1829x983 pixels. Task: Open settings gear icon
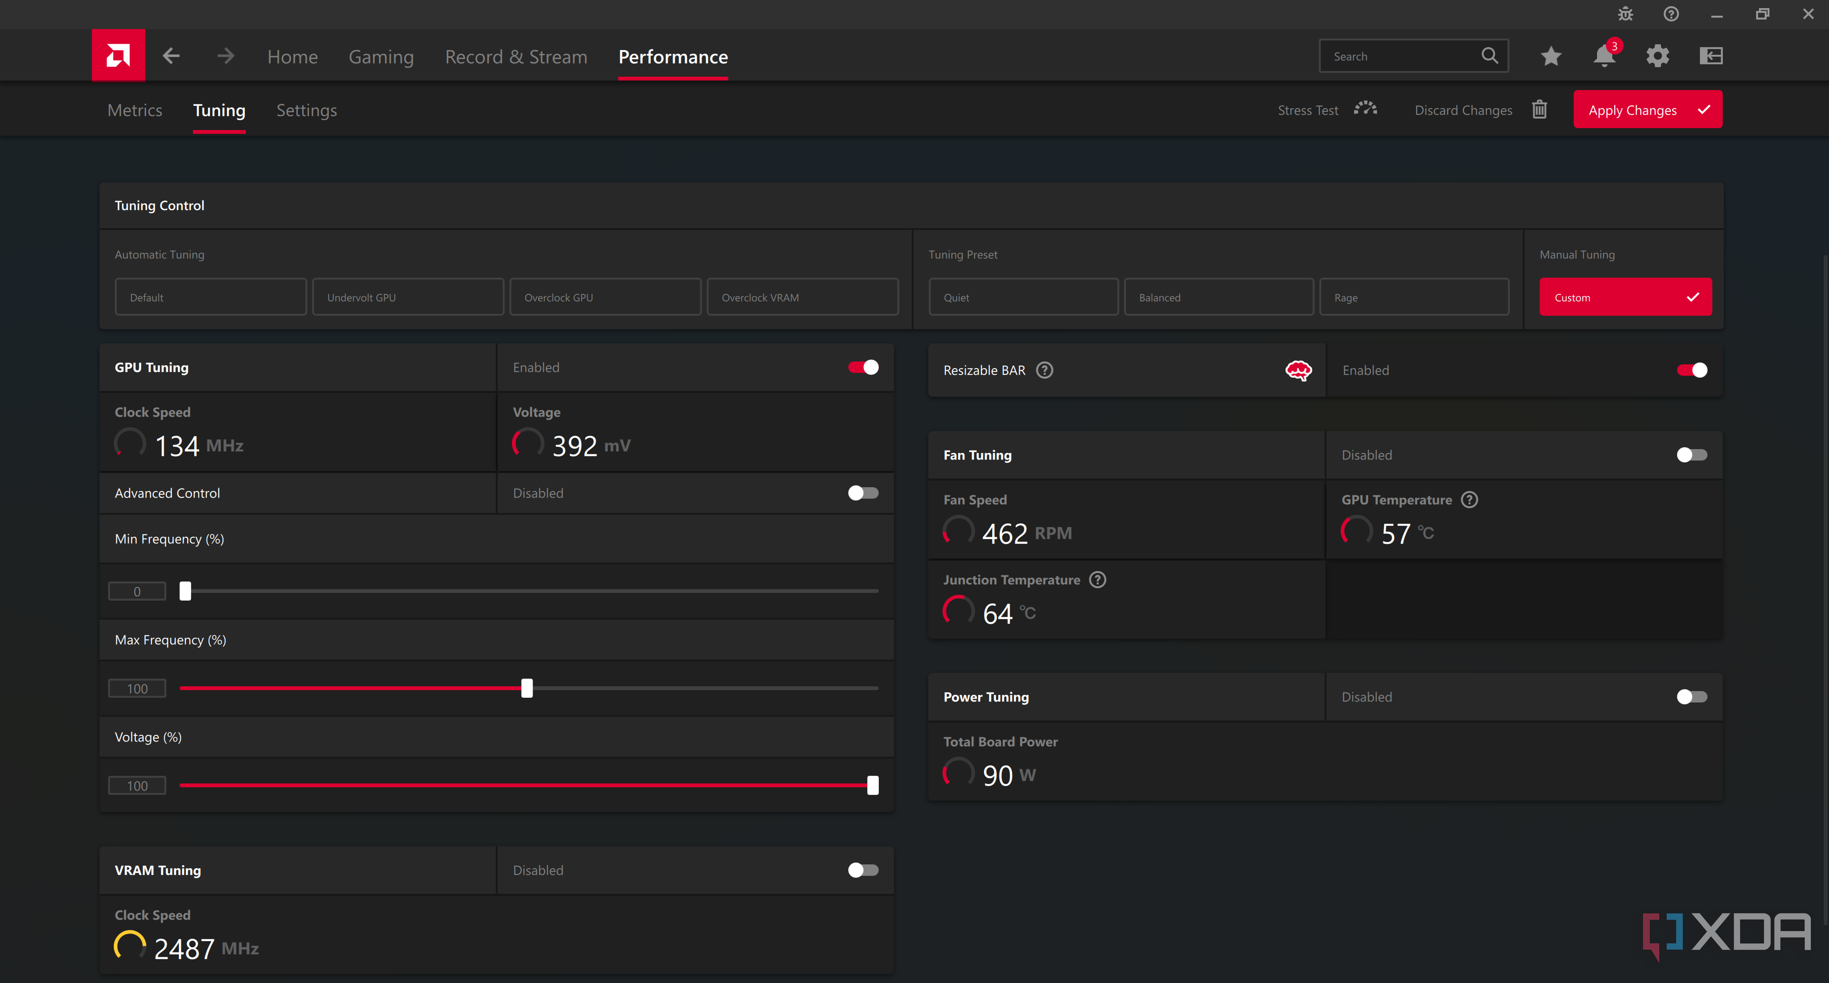click(1657, 55)
